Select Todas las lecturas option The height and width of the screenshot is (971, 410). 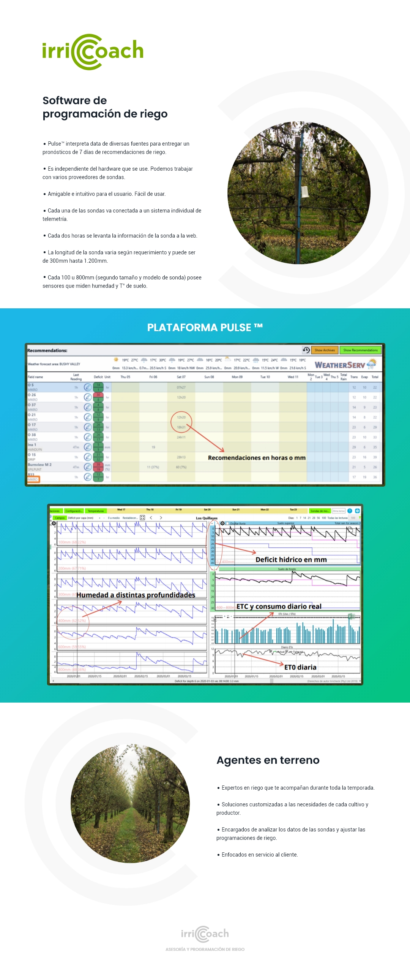point(337,518)
